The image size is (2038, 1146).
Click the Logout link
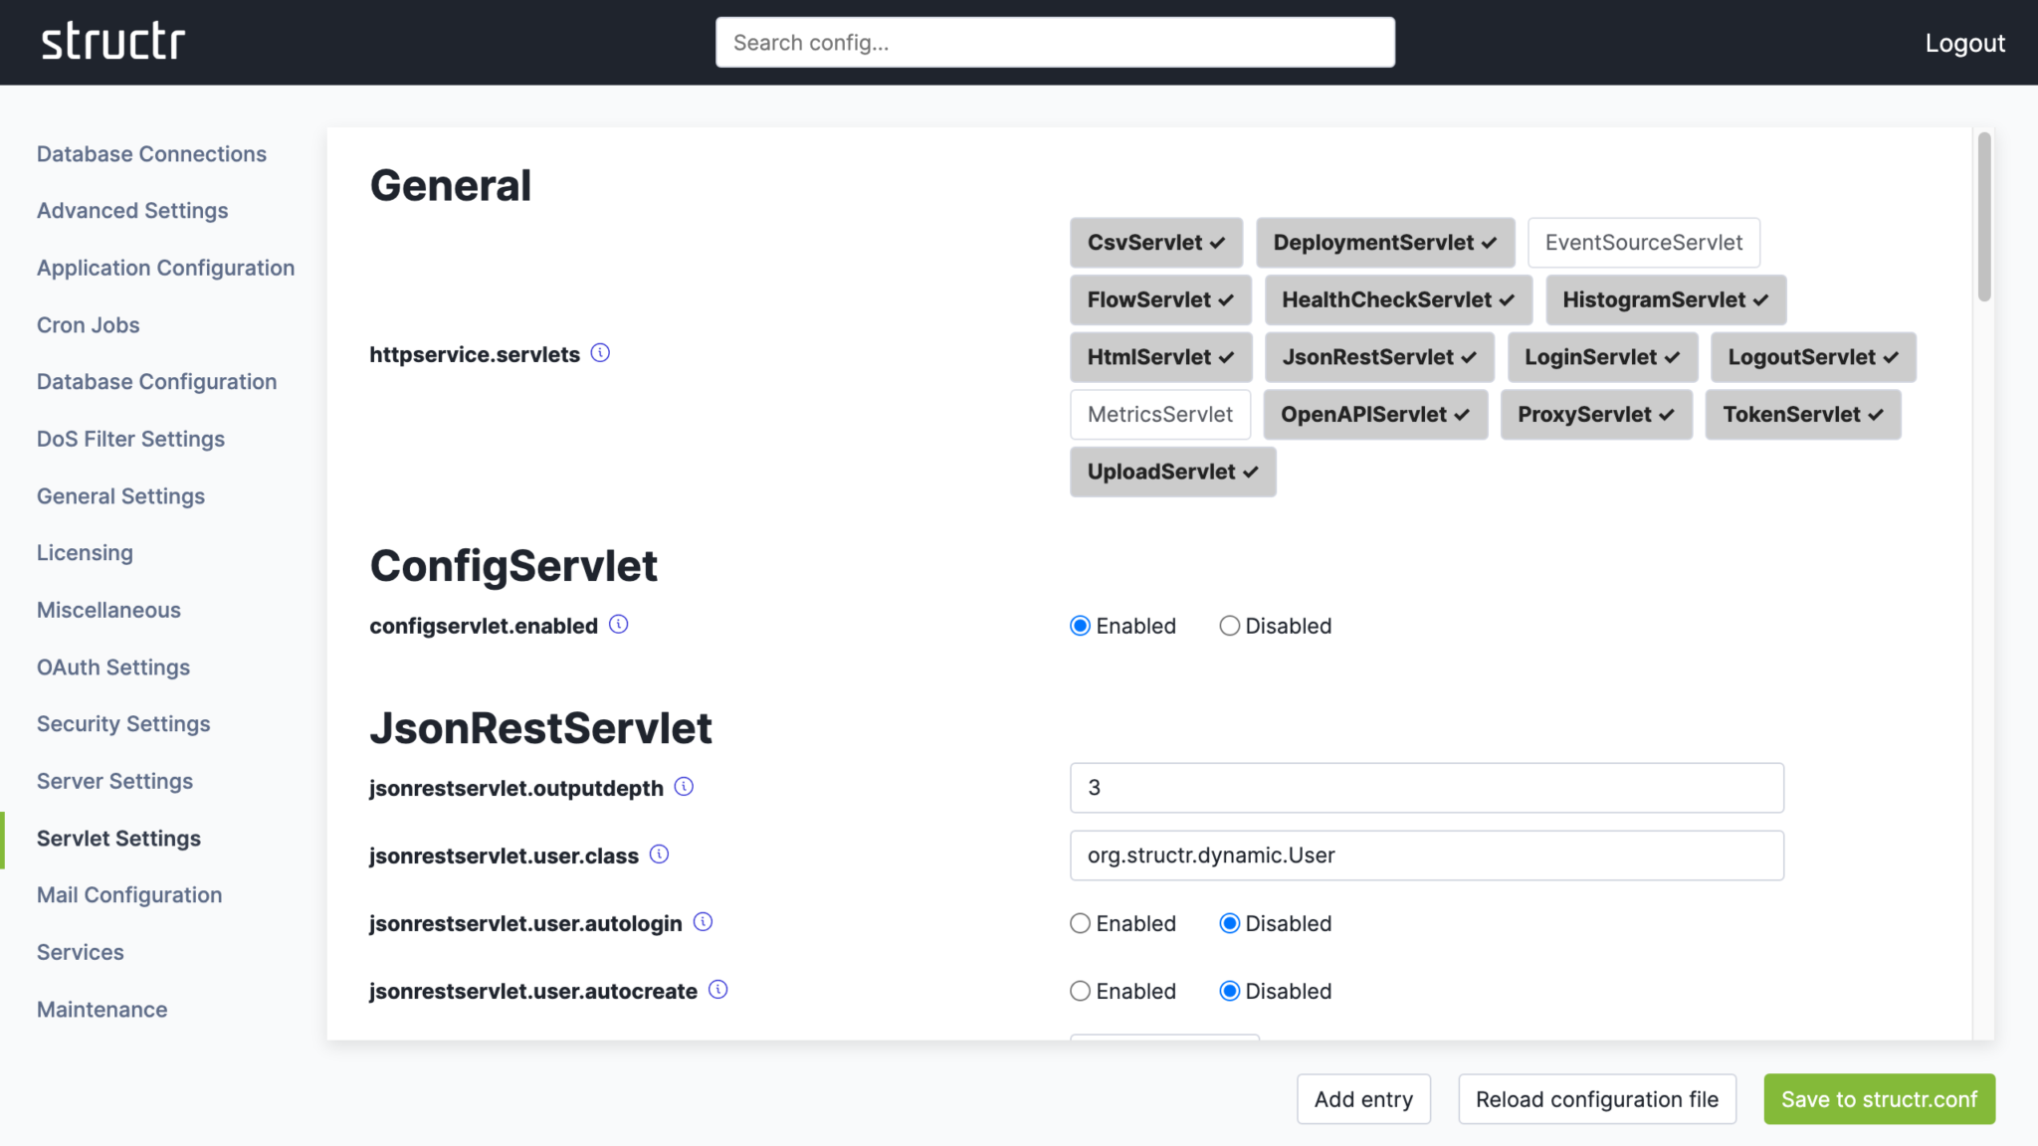pos(1964,43)
